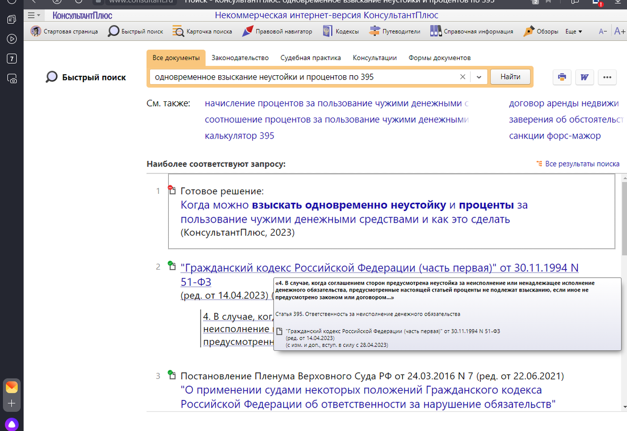Switch to Законодательство tab
This screenshot has width=627, height=431.
(240, 57)
